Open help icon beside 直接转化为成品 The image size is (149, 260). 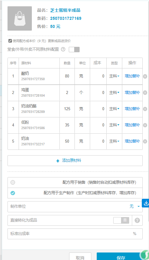(137, 220)
